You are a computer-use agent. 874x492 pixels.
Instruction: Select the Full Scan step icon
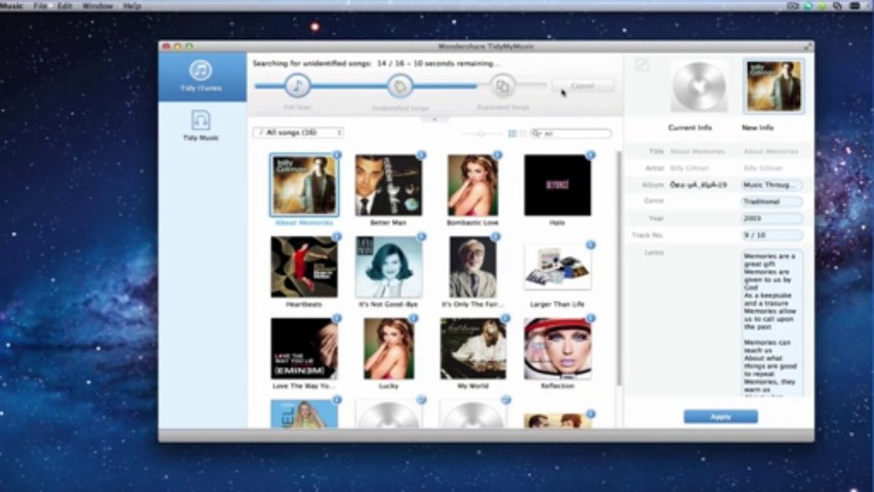(297, 85)
